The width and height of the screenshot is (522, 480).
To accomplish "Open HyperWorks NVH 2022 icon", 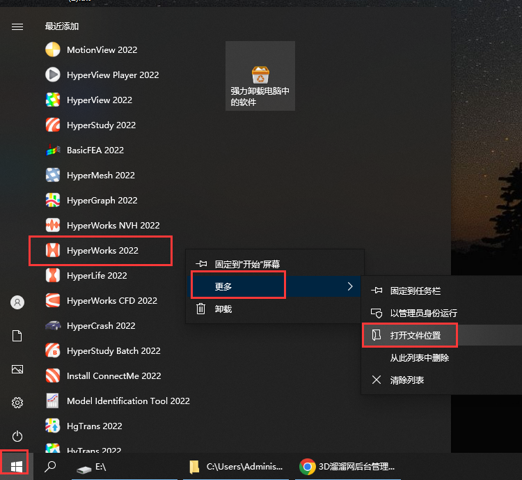I will [53, 225].
